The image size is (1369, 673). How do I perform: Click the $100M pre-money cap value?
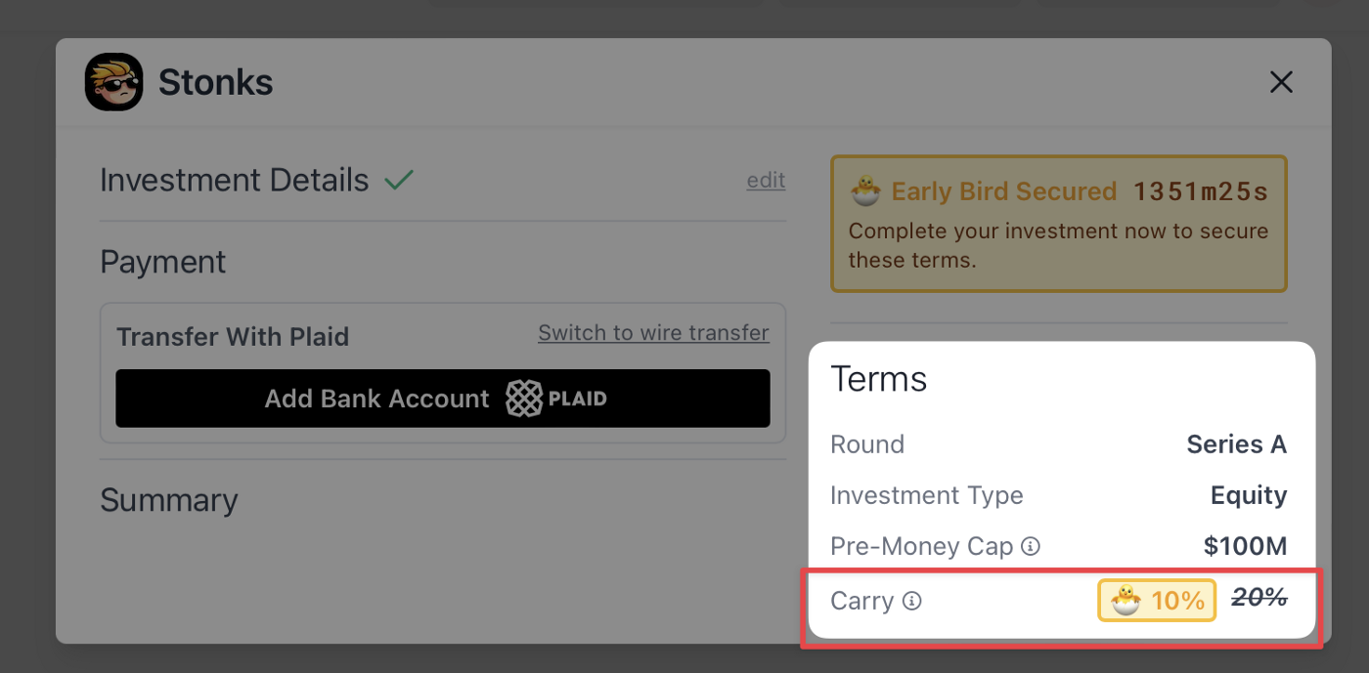point(1245,546)
